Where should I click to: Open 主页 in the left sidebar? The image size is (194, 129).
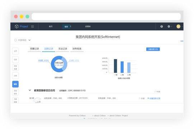15,51
